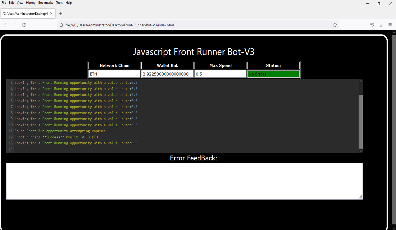Click inside the Error FeedBack textarea
Viewport: 396px width, 230px height.
[185, 181]
